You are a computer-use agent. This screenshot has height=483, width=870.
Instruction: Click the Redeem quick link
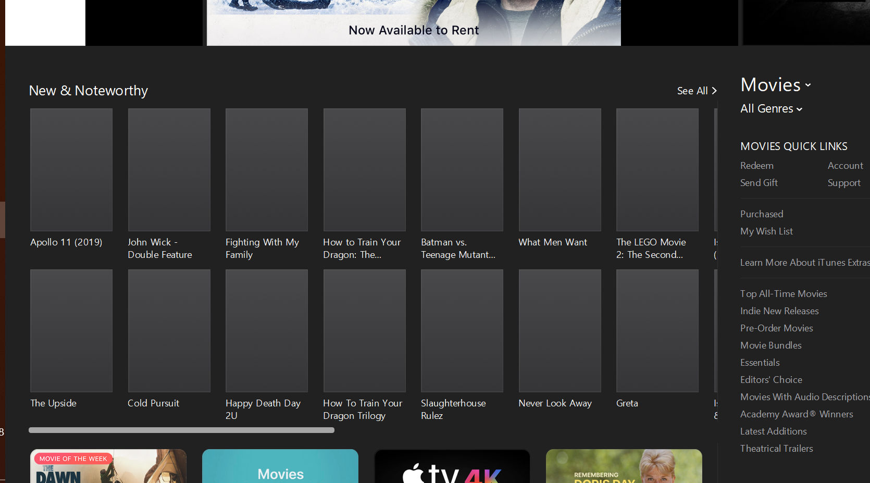(x=756, y=166)
